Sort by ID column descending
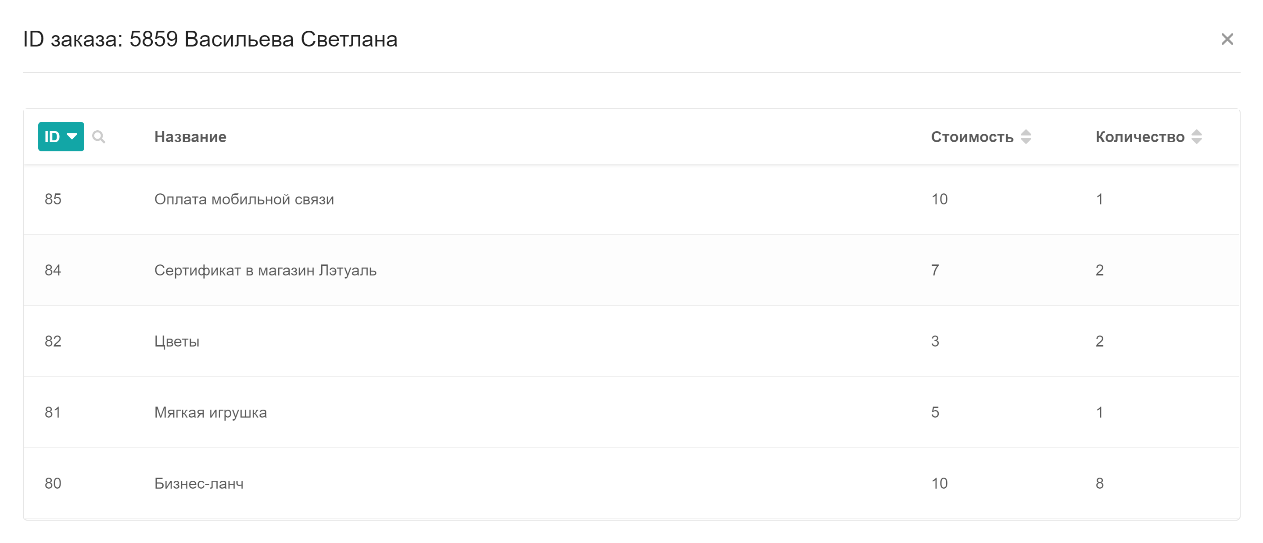This screenshot has height=543, width=1263. click(x=61, y=137)
